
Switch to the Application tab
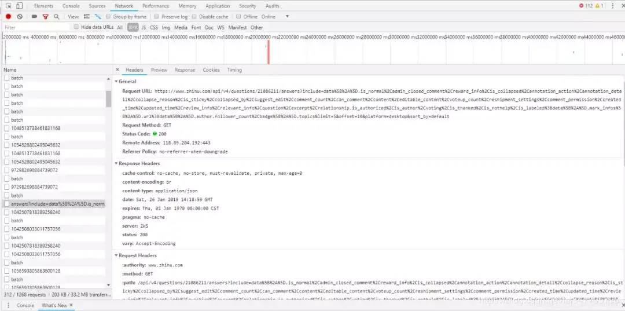click(218, 6)
